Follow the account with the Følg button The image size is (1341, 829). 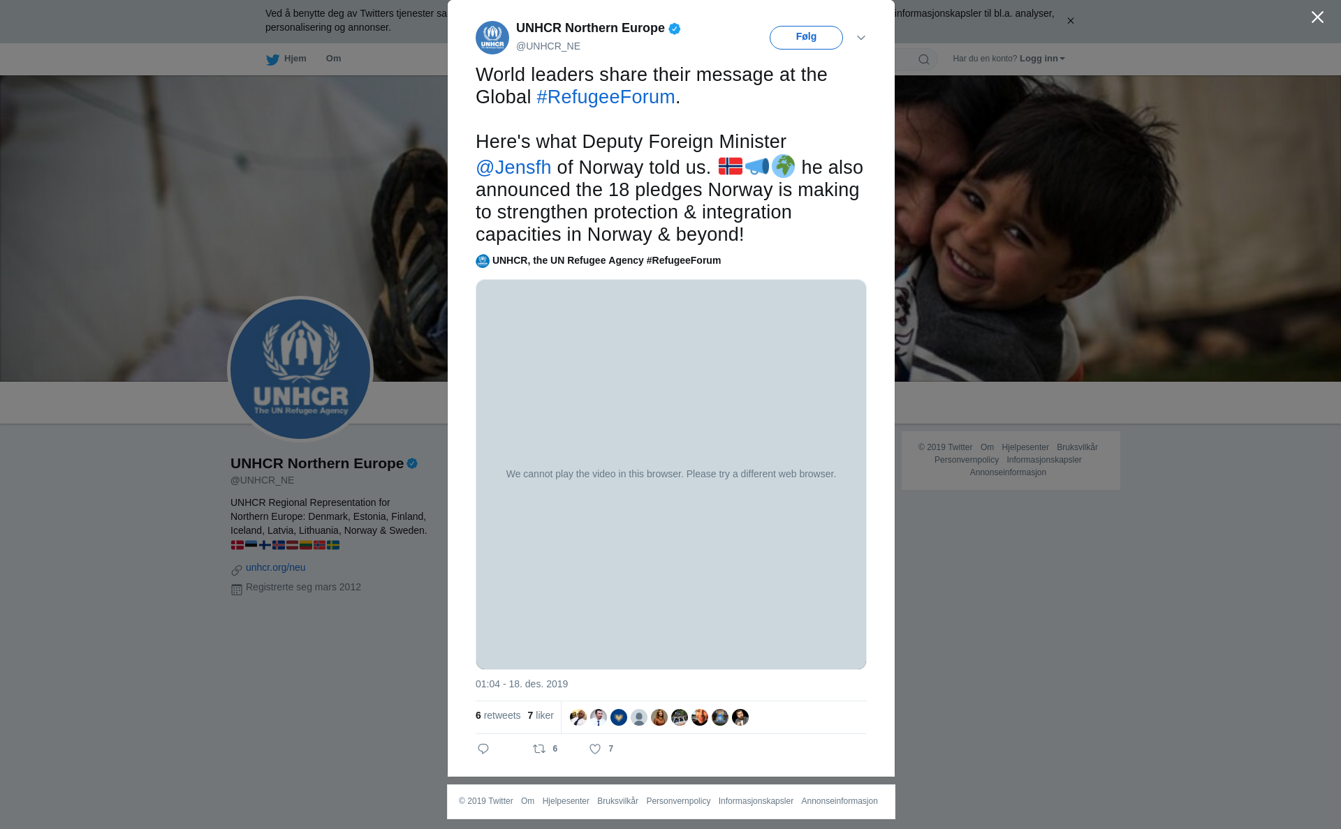tap(806, 38)
